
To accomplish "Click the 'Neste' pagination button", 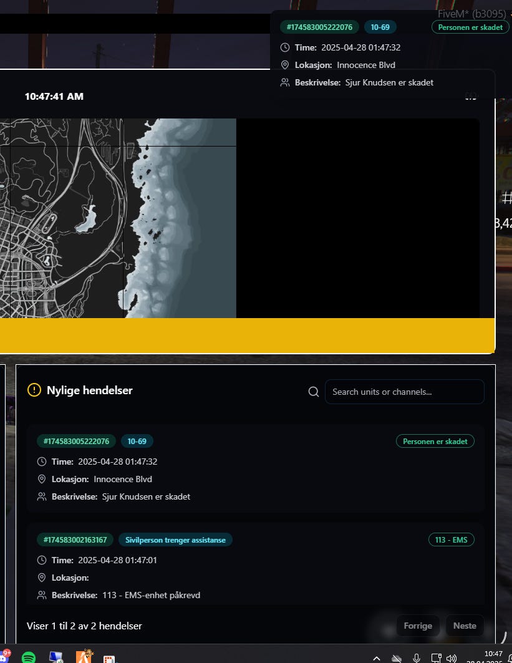I will [464, 626].
